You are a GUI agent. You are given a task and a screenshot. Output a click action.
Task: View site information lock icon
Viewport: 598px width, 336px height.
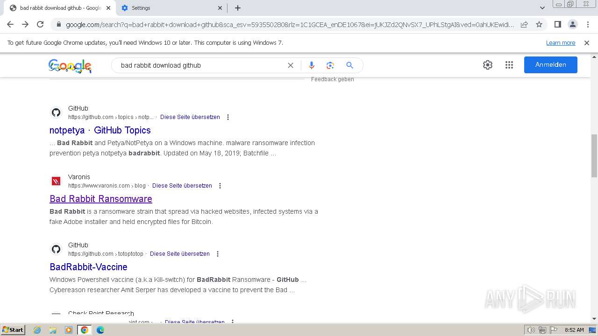[x=58, y=25]
